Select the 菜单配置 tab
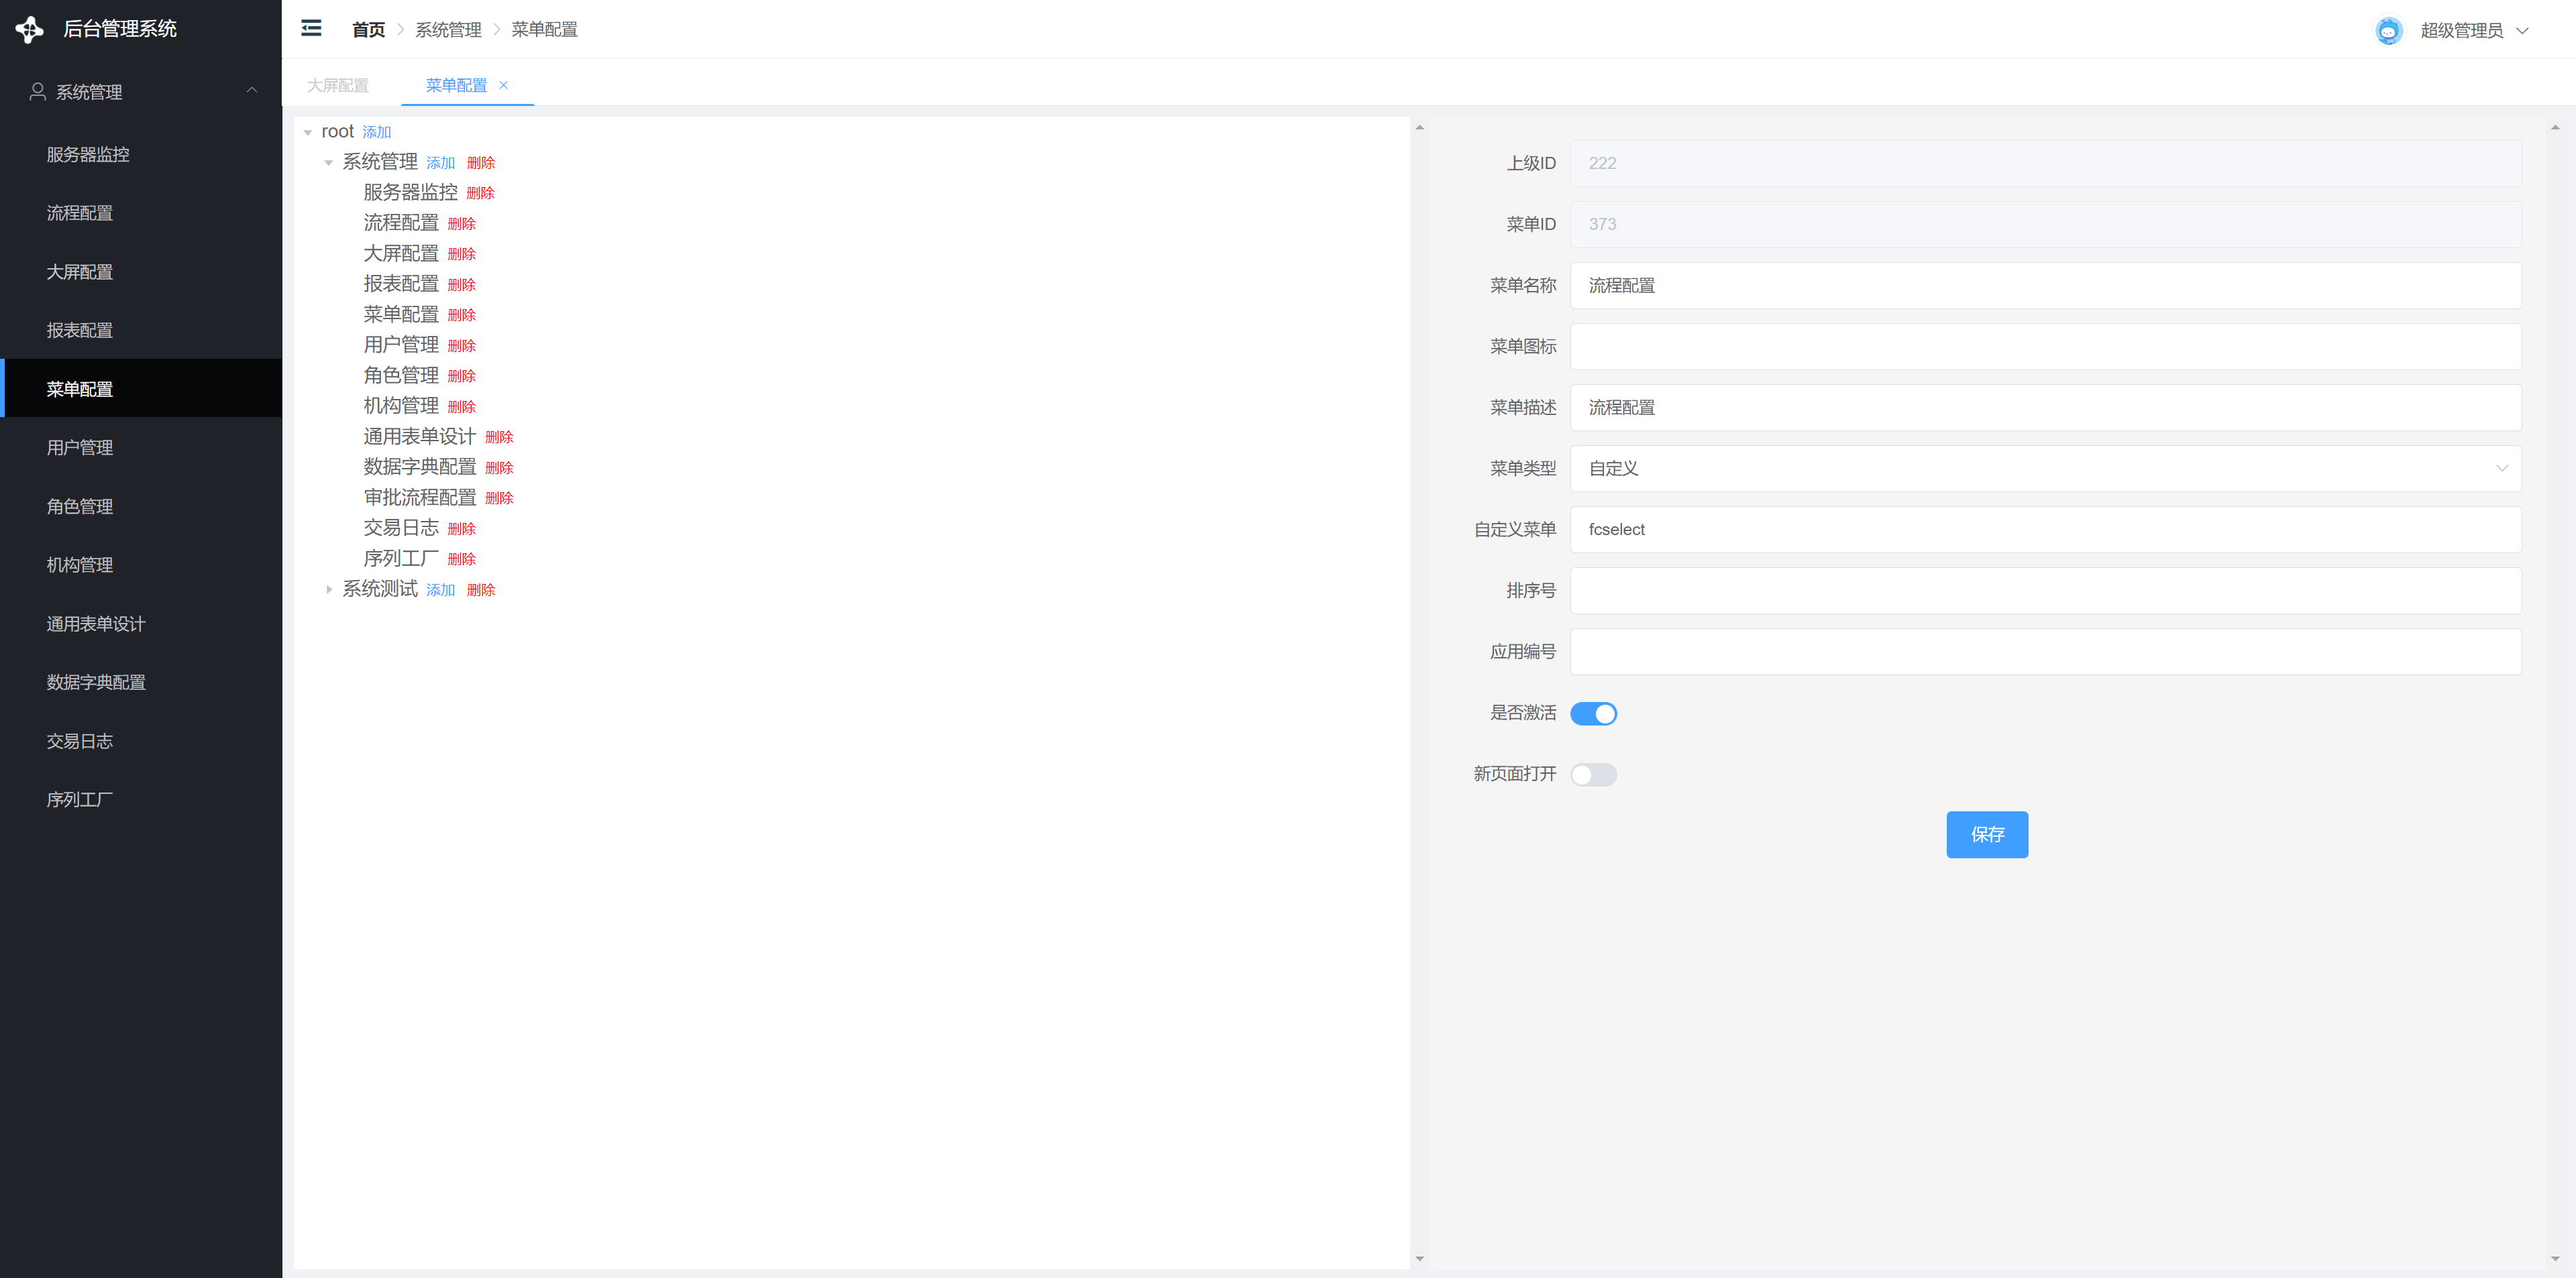The height and width of the screenshot is (1278, 2576). click(x=456, y=85)
